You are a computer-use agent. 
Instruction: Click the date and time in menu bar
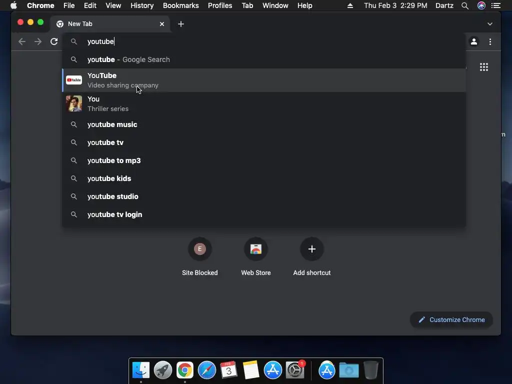pos(395,5)
